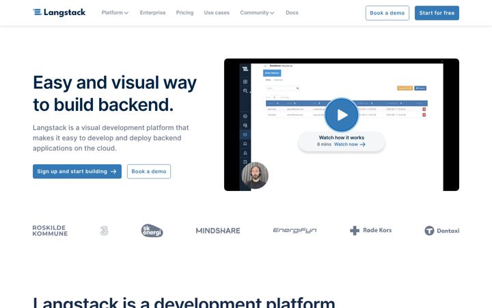
Task: Click the 'Easy and visual way' headline
Action: click(115, 83)
